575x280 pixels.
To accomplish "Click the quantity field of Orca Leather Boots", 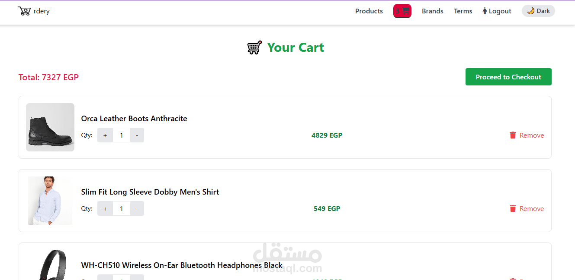I will click(x=122, y=135).
